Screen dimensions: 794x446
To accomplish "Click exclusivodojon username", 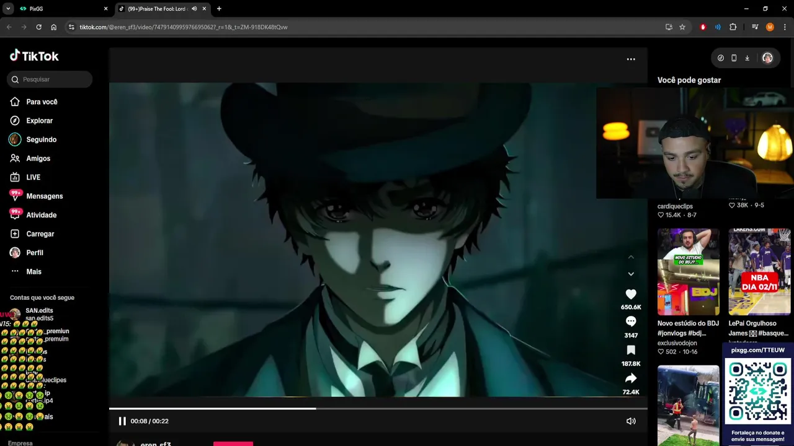I will 677,343.
